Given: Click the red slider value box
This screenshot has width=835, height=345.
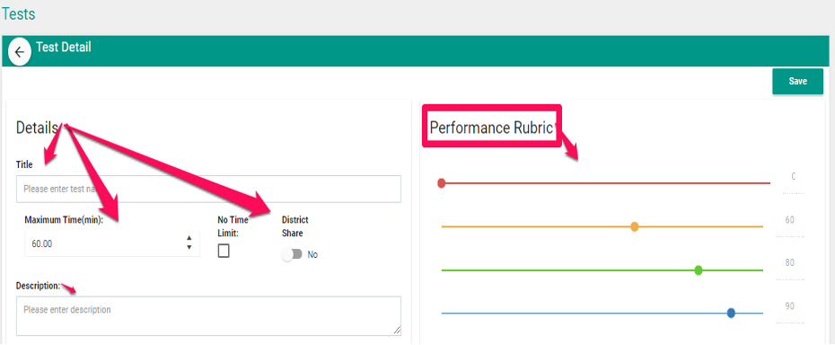Looking at the screenshot, I should [x=793, y=181].
